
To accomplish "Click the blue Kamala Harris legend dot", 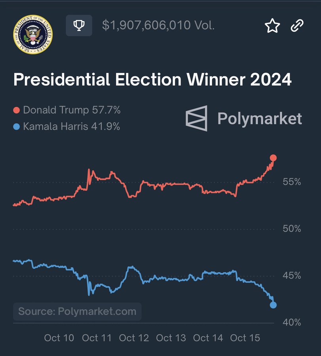I will pos(17,127).
